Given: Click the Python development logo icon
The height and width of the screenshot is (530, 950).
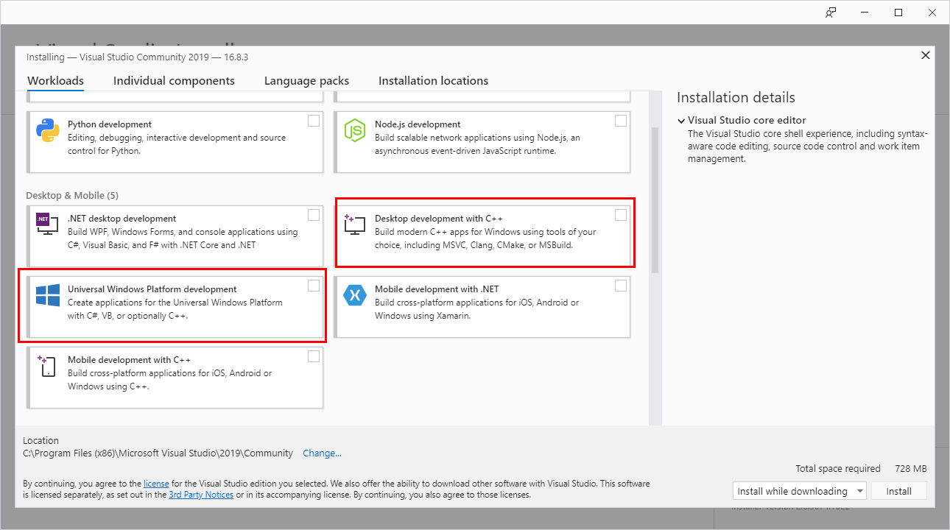Looking at the screenshot, I should coord(48,131).
